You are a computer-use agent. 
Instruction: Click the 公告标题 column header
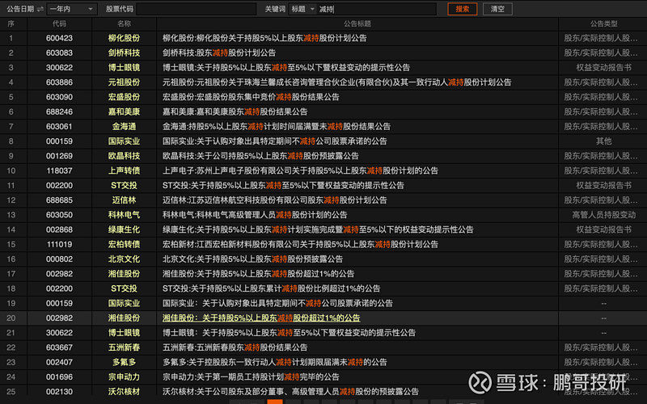(x=357, y=24)
